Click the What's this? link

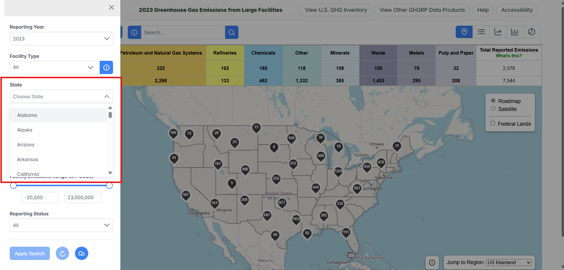[x=509, y=55]
